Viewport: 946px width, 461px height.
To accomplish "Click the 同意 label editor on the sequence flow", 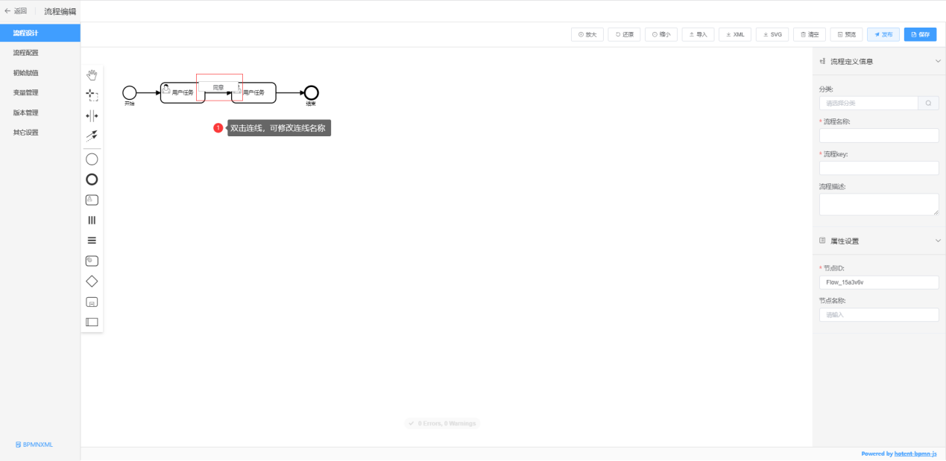I will [219, 87].
